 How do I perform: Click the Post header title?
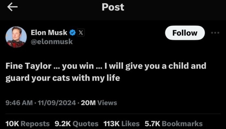(113, 7)
